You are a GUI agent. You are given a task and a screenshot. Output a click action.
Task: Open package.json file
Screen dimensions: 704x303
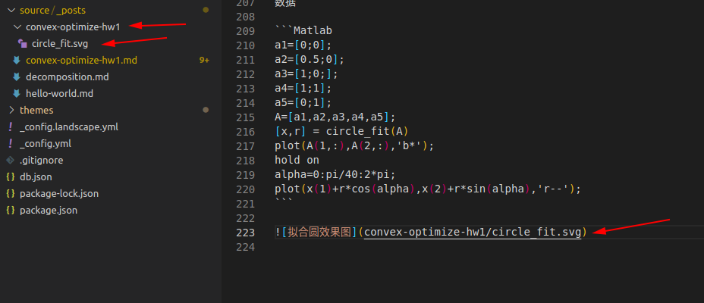point(49,211)
